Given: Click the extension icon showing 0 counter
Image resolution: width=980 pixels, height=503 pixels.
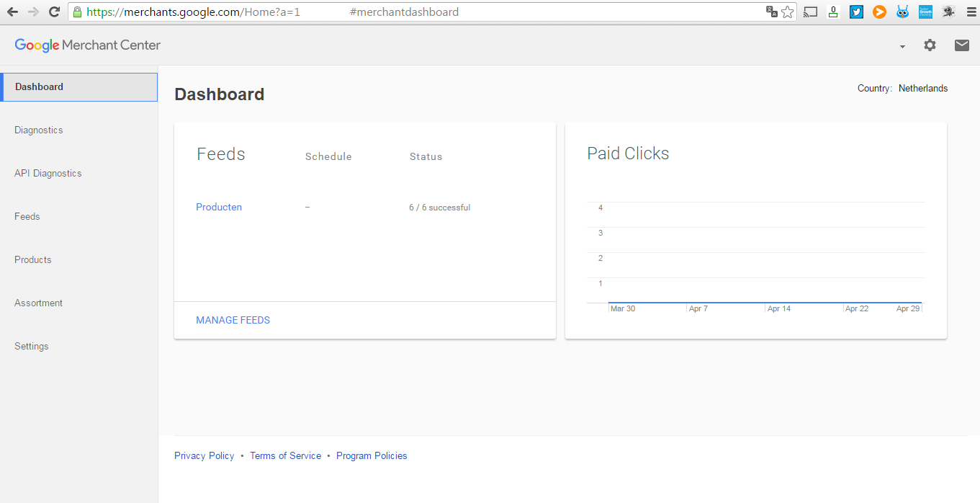Looking at the screenshot, I should [x=833, y=12].
